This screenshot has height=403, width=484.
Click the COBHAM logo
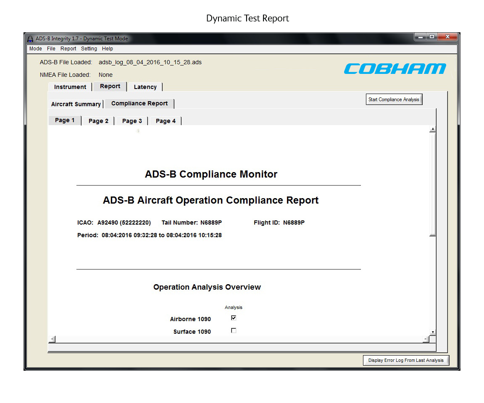point(395,68)
